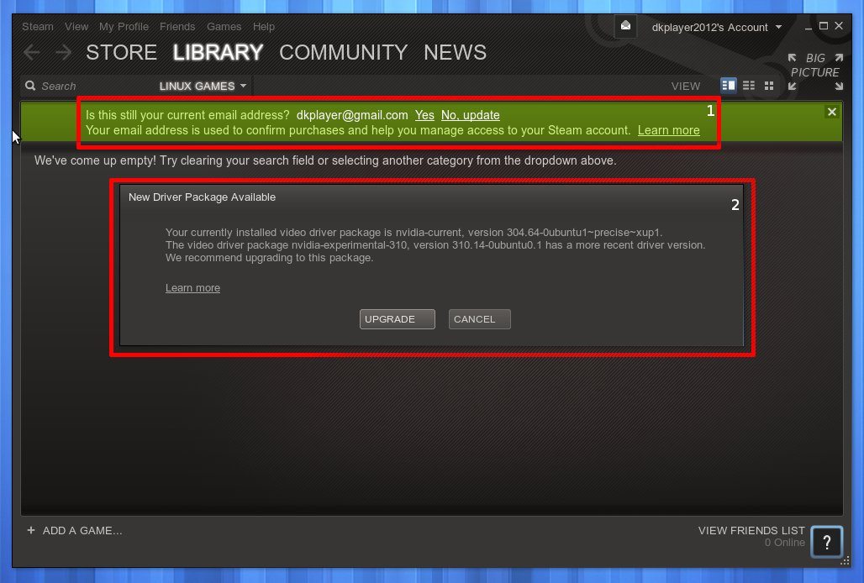Open the Help menu
Viewport: 864px width, 583px height.
(263, 26)
